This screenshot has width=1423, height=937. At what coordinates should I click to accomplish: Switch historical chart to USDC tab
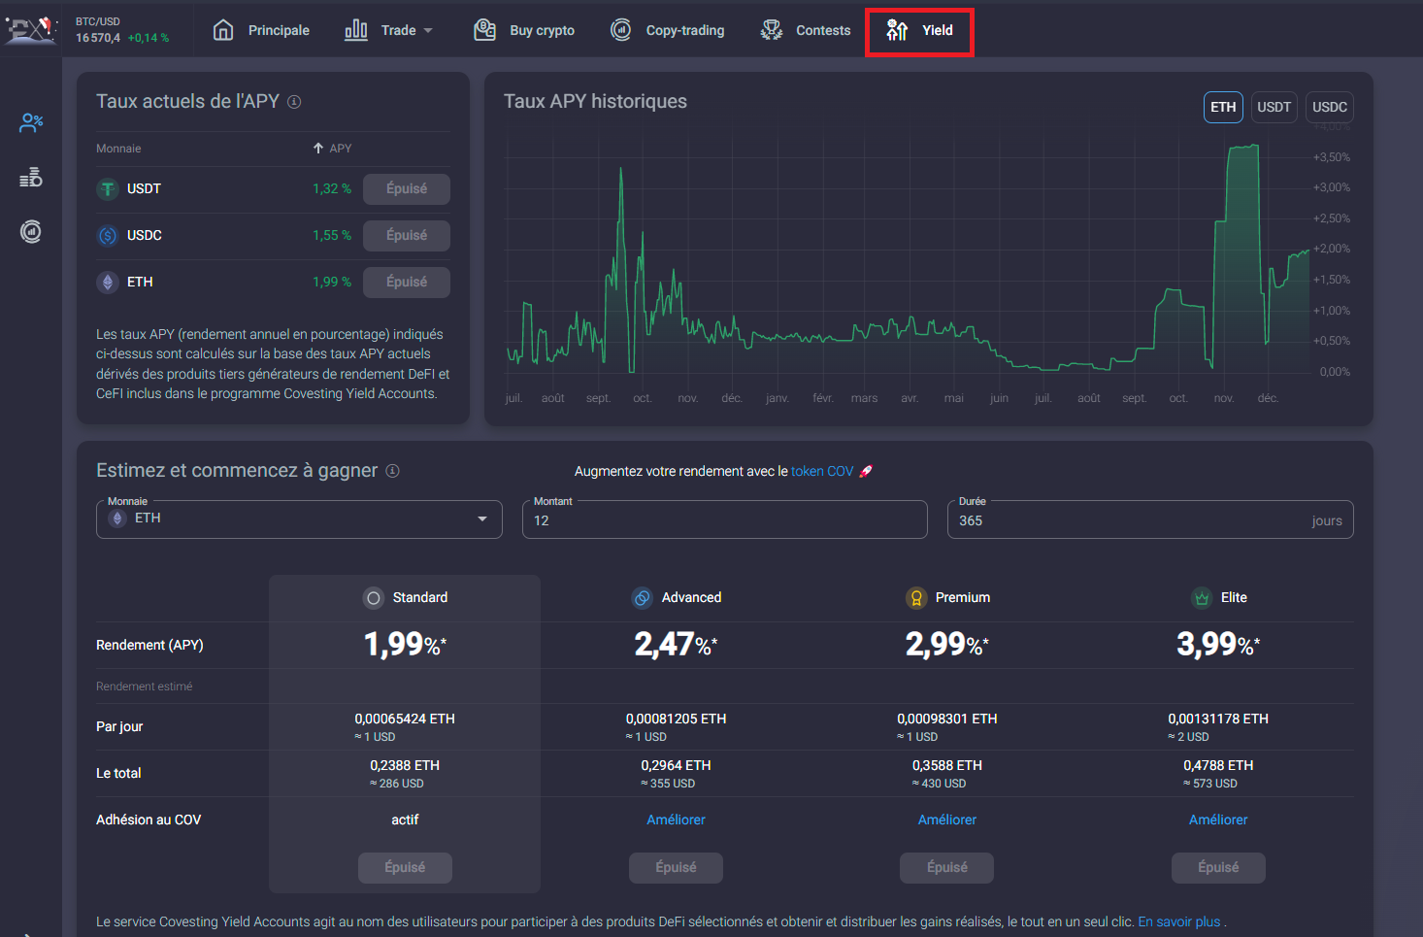[x=1329, y=107]
